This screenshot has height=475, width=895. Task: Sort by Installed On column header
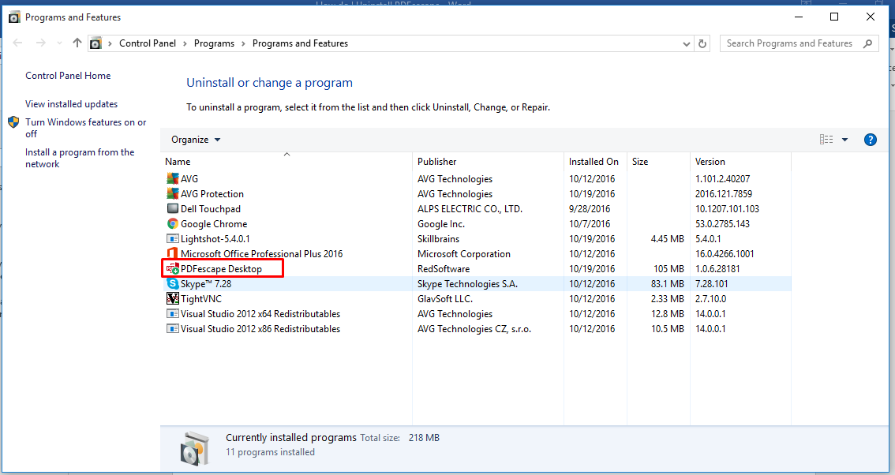pos(595,162)
